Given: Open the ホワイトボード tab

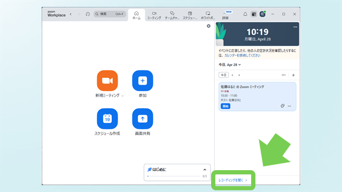Looking at the screenshot, I should pos(208,15).
